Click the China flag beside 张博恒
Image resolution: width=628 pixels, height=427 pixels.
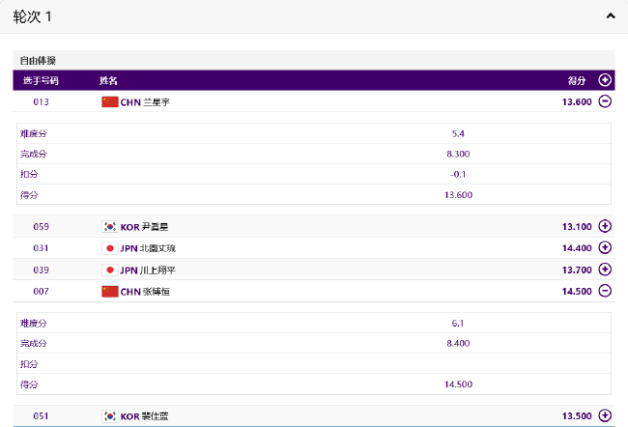click(x=110, y=292)
